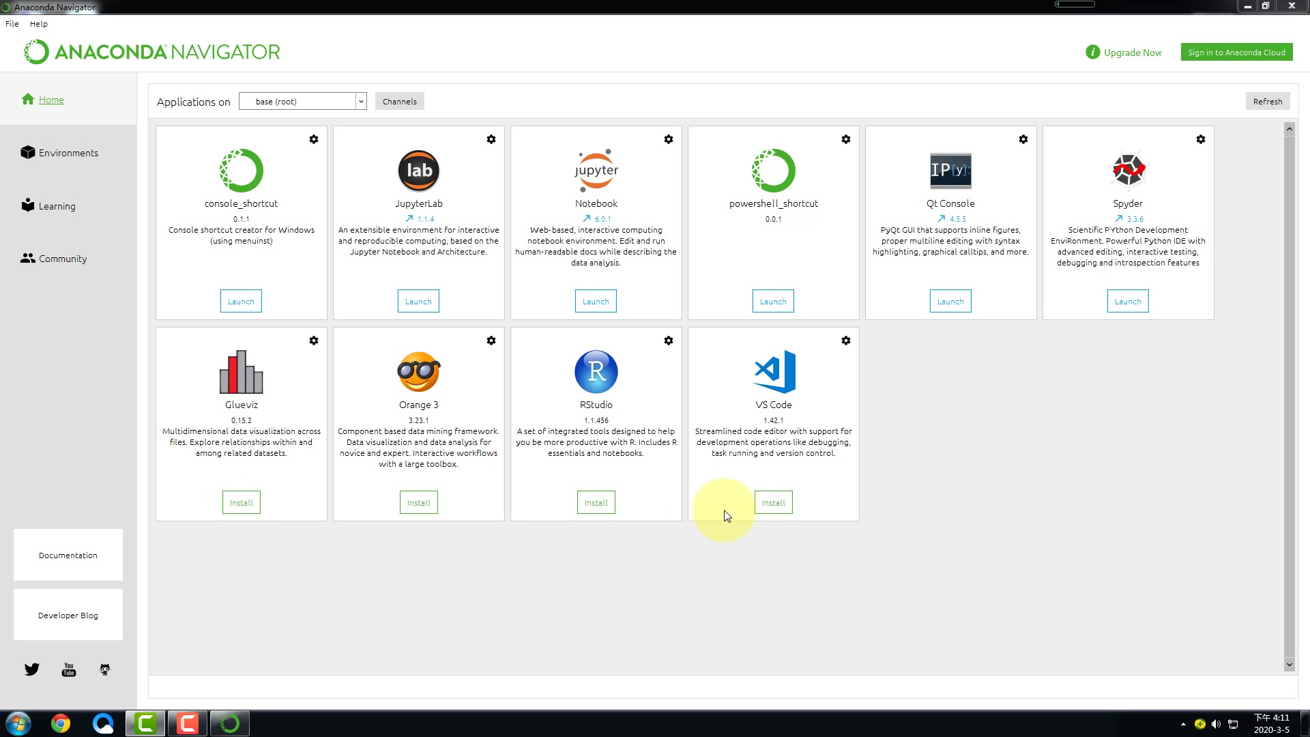Viewport: 1310px width, 737px height.
Task: Refresh the applications list
Action: pyautogui.click(x=1268, y=102)
